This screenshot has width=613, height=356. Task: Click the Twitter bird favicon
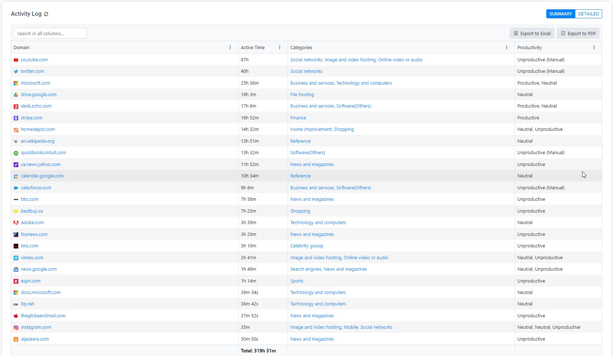[x=16, y=72]
